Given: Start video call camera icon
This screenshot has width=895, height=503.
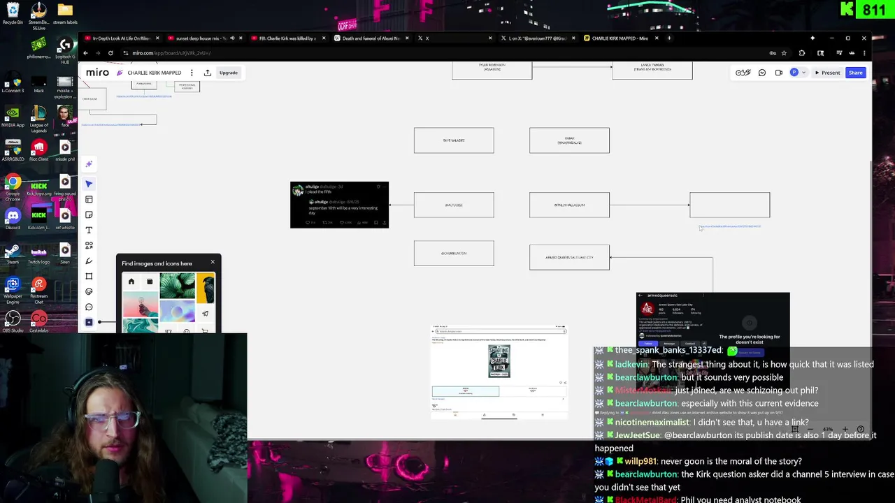Looking at the screenshot, I should point(778,73).
